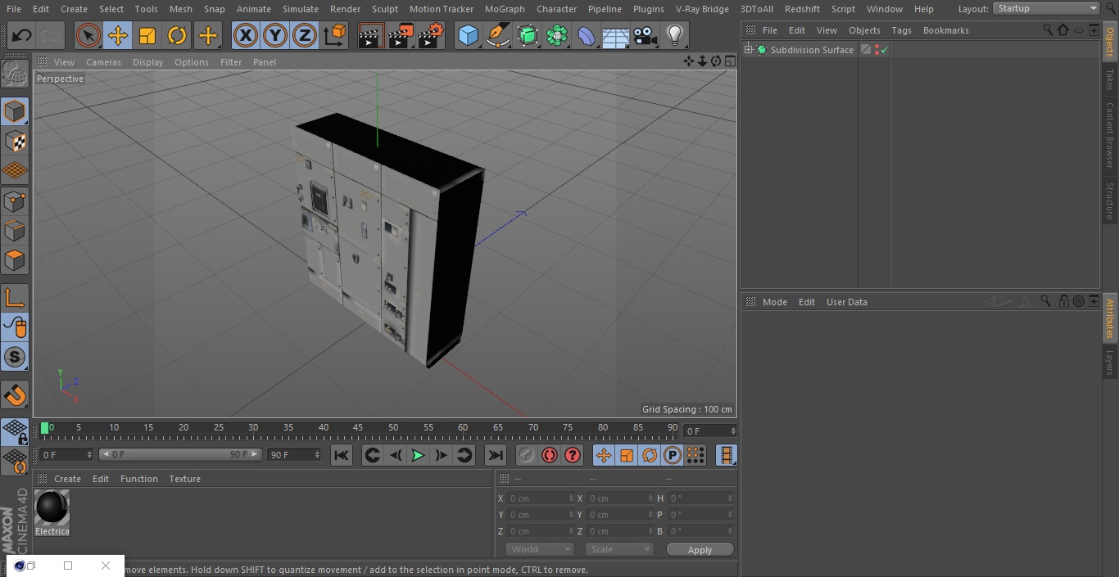Open the material manager Texture menu
Viewport: 1119px width, 577px height.
(184, 479)
